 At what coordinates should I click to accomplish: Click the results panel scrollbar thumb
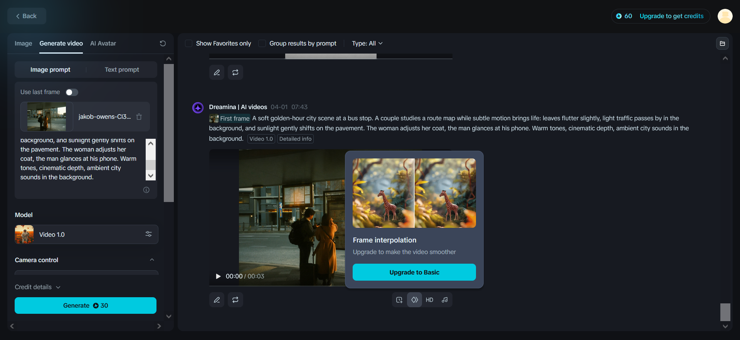click(725, 312)
